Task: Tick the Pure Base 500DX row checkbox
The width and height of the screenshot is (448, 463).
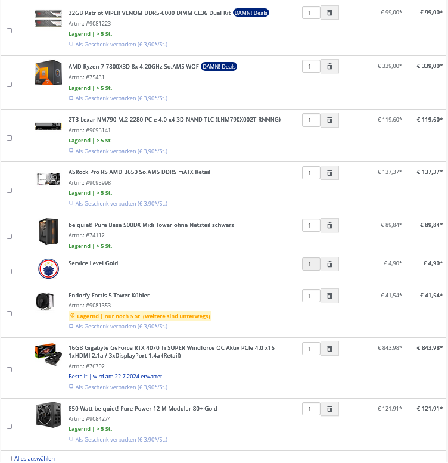Action: coord(9,236)
